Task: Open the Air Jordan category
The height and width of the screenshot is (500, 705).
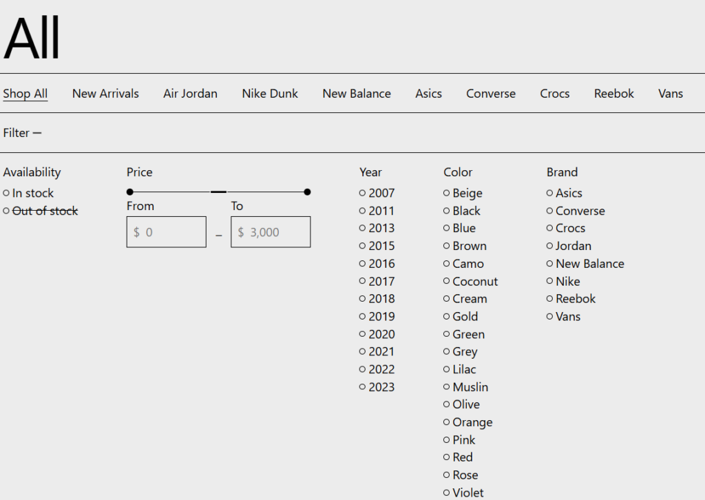Action: [190, 94]
